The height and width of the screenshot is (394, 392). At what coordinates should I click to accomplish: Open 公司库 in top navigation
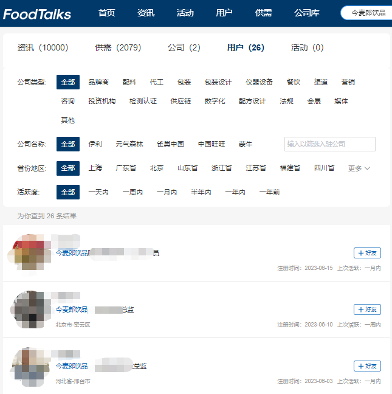pyautogui.click(x=307, y=13)
